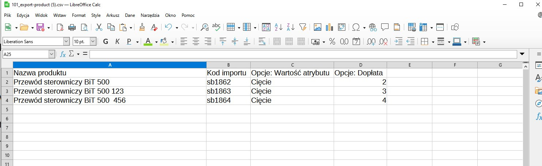Toggle bold formatting (G button)

(x=106, y=42)
